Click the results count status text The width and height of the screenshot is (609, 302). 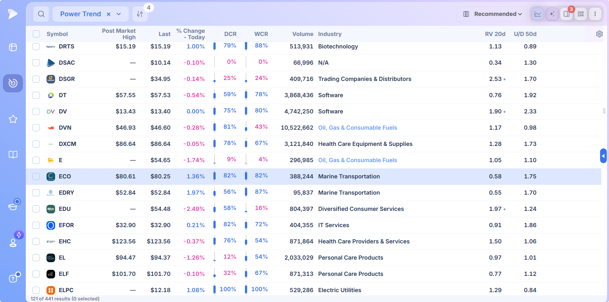[65, 299]
